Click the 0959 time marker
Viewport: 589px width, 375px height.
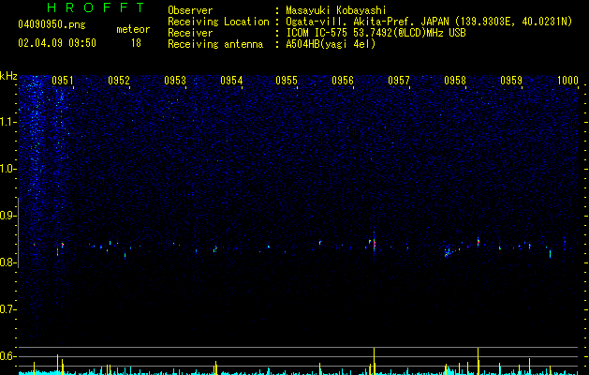(x=511, y=80)
